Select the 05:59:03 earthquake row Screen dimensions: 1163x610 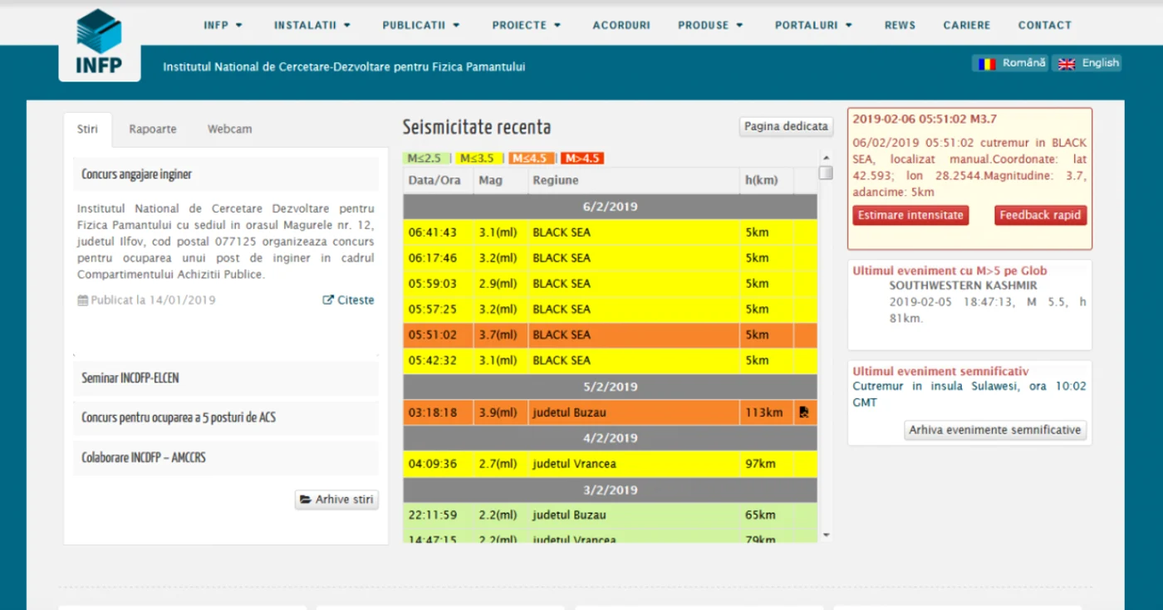(611, 284)
